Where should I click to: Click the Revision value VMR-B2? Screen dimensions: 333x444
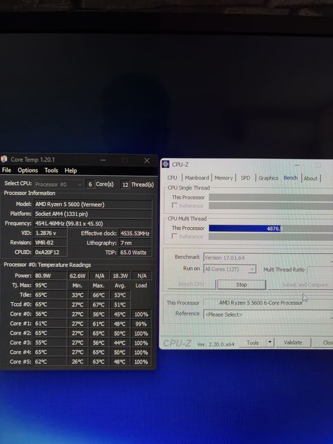click(50, 242)
